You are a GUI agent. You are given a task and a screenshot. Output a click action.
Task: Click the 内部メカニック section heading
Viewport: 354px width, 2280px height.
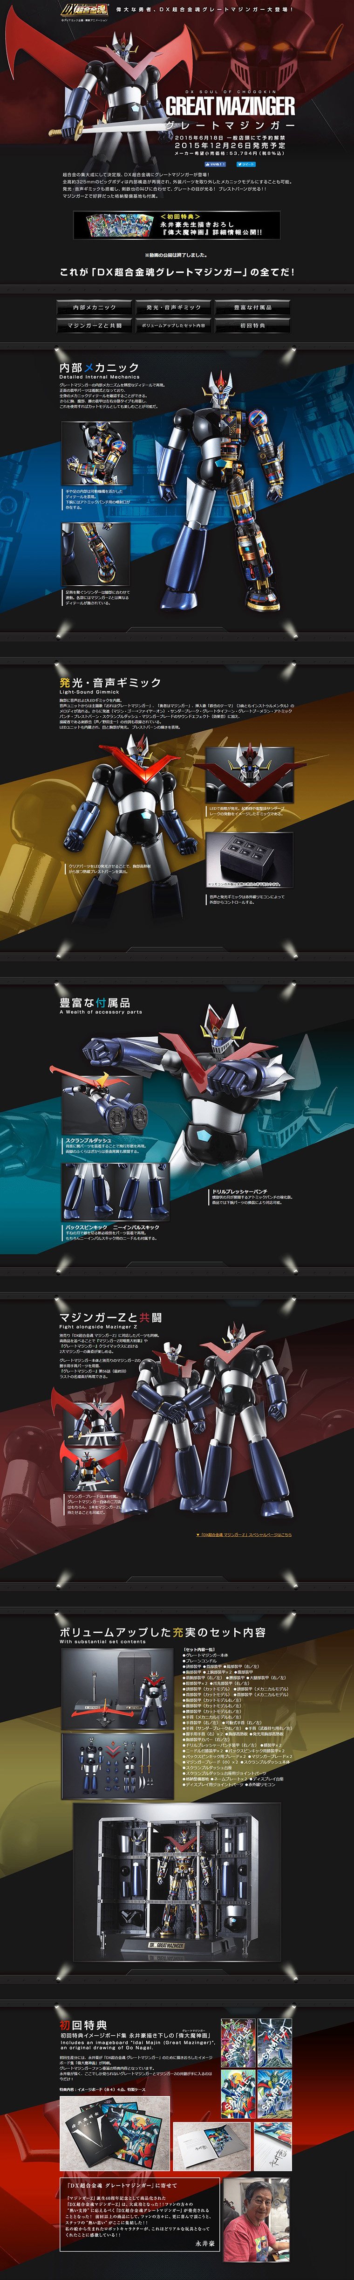coord(99,367)
